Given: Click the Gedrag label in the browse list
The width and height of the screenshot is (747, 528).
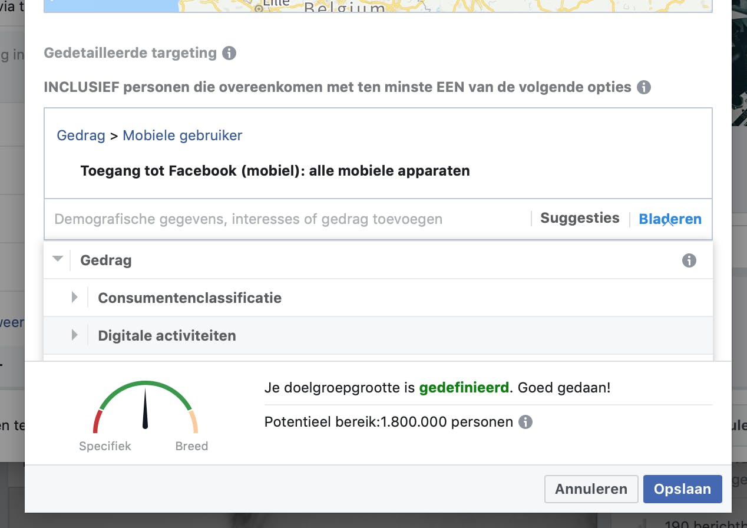Looking at the screenshot, I should (x=106, y=260).
